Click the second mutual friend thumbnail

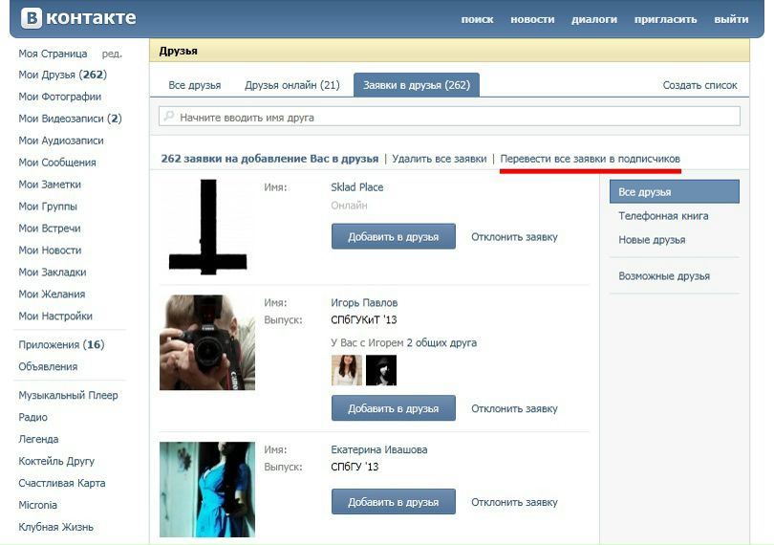[x=380, y=370]
